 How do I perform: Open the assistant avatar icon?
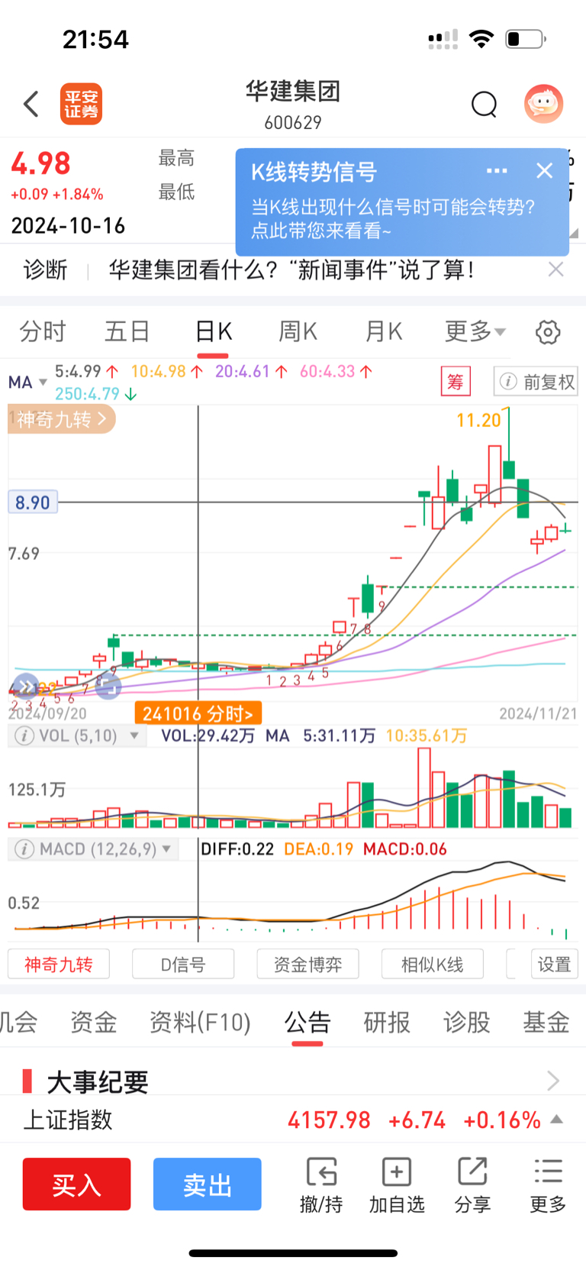pyautogui.click(x=543, y=104)
